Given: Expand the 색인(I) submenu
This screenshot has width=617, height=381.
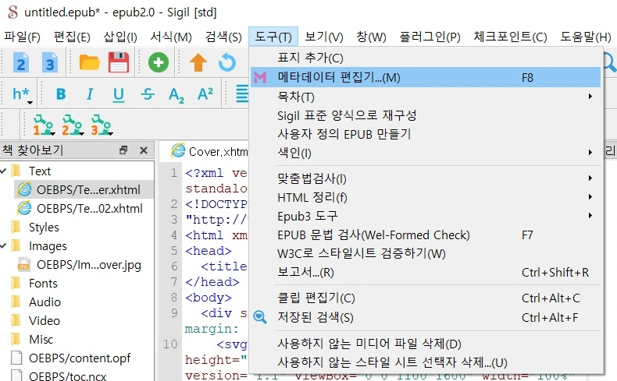Looking at the screenshot, I should click(x=426, y=153).
